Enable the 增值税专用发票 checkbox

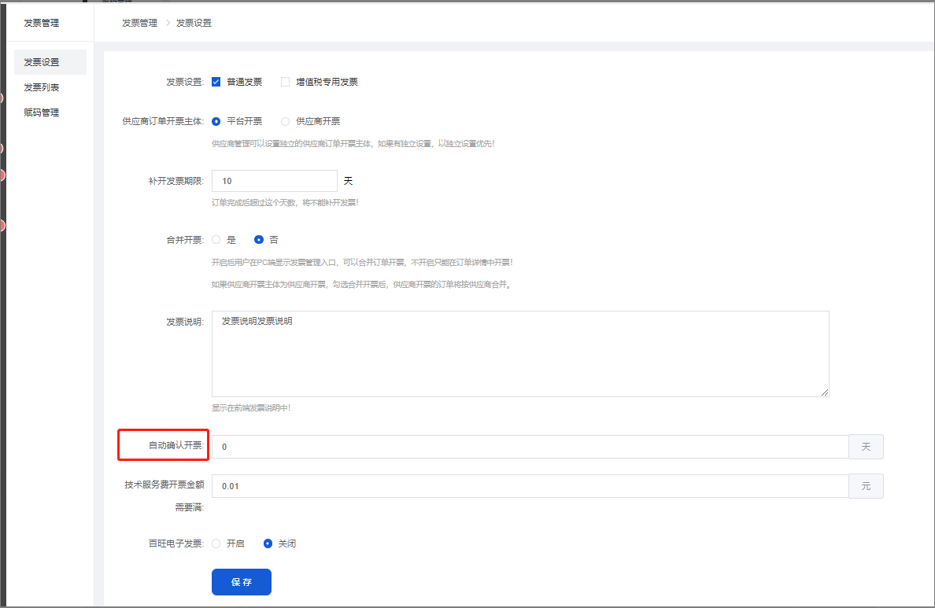pyautogui.click(x=286, y=82)
